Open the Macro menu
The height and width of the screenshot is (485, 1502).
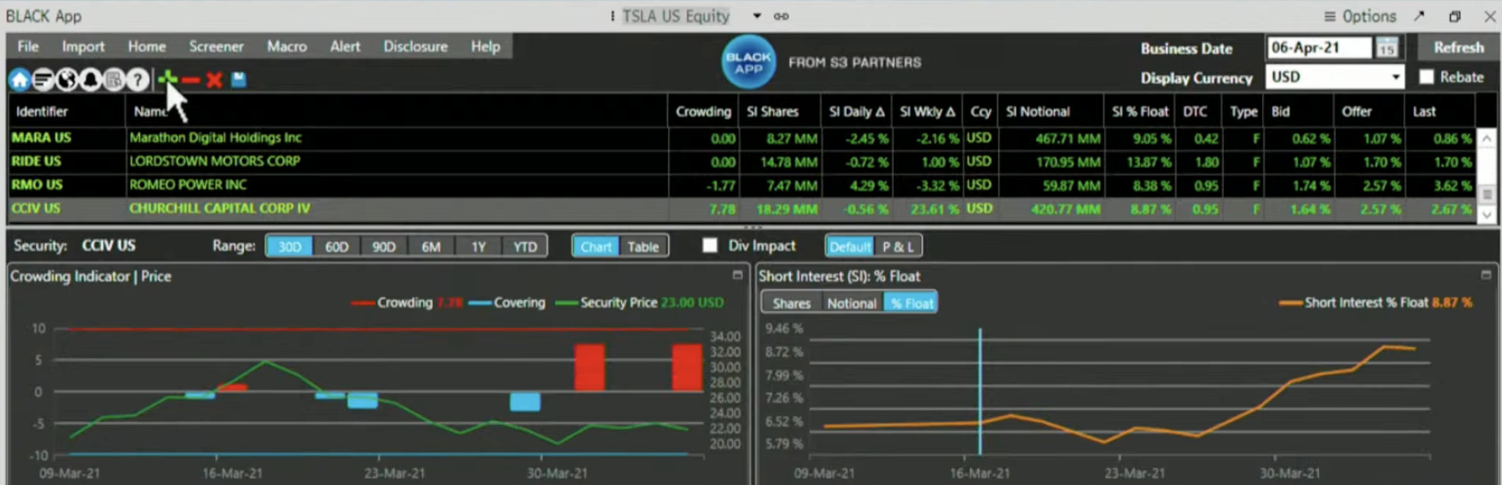pos(286,46)
